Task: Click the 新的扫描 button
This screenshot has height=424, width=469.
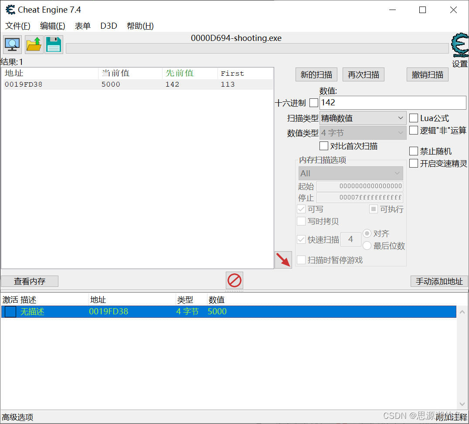Action: point(316,74)
